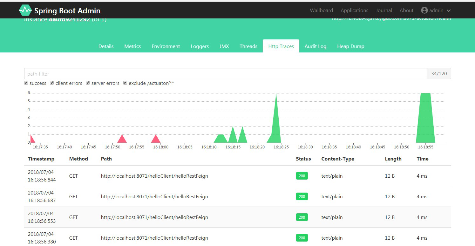Open the trace row at 16:18:56.687
This screenshot has width=475, height=246.
click(238, 196)
